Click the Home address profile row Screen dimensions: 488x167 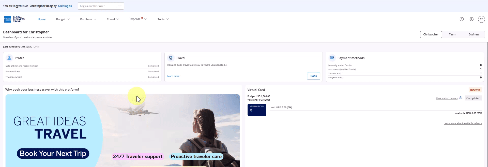coord(82,71)
